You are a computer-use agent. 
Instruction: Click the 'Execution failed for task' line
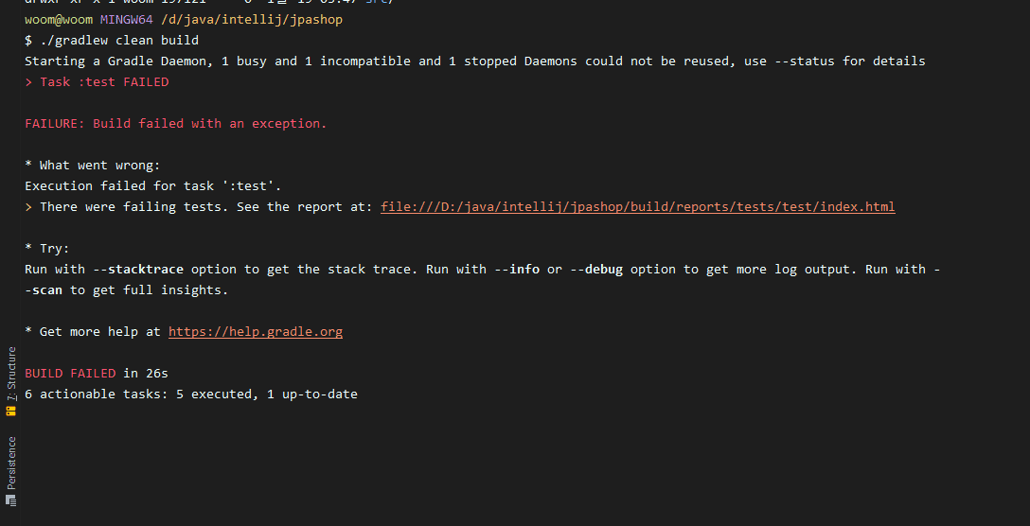(x=153, y=186)
